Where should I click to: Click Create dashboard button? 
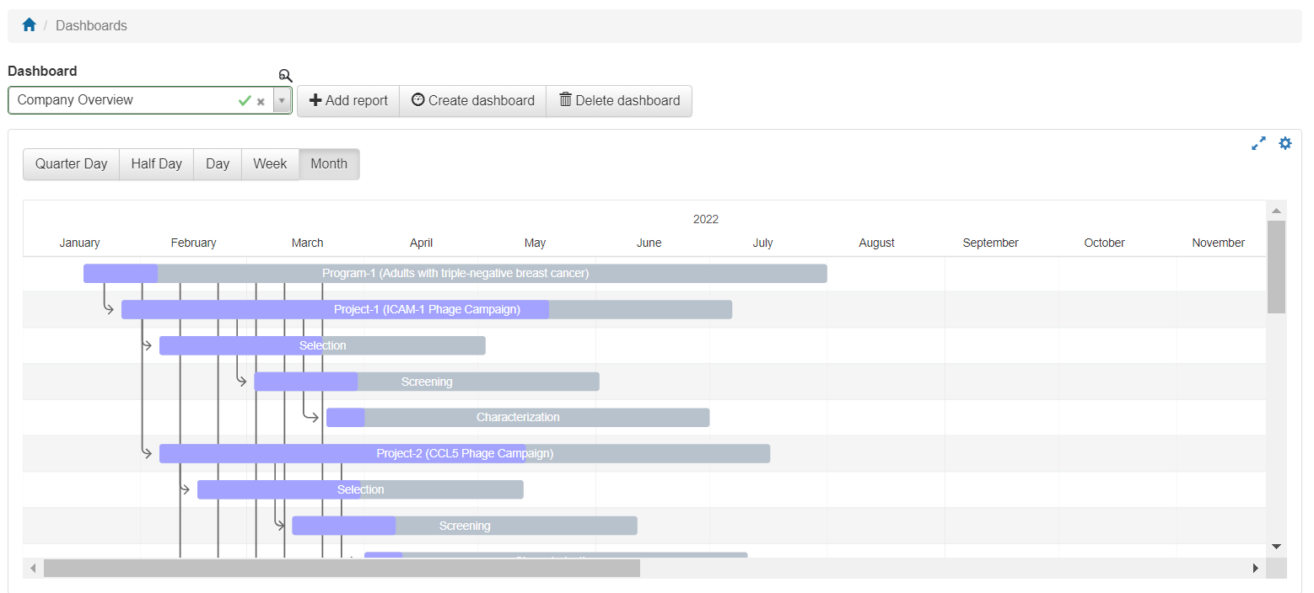(x=473, y=101)
